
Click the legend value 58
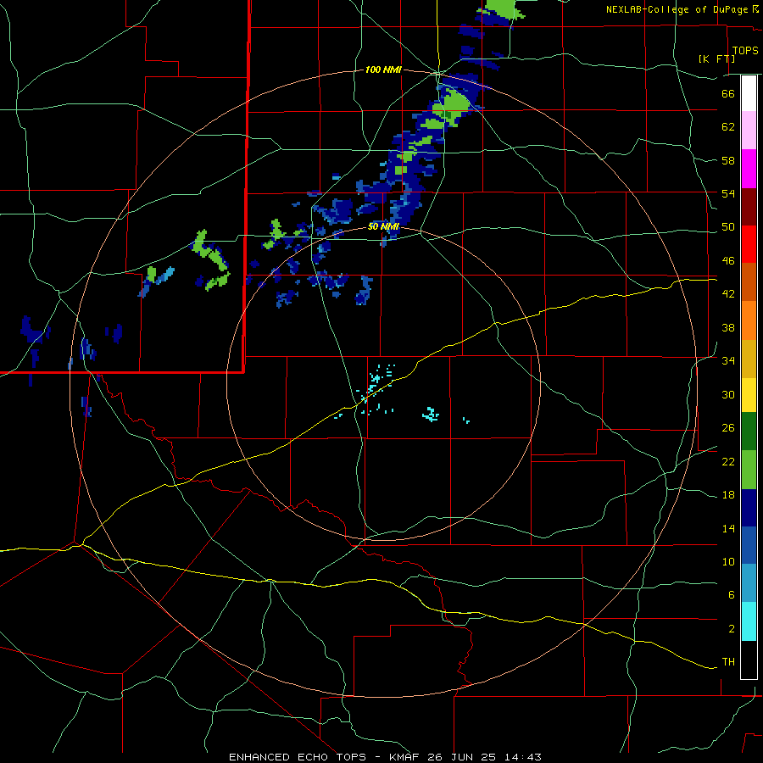[728, 160]
